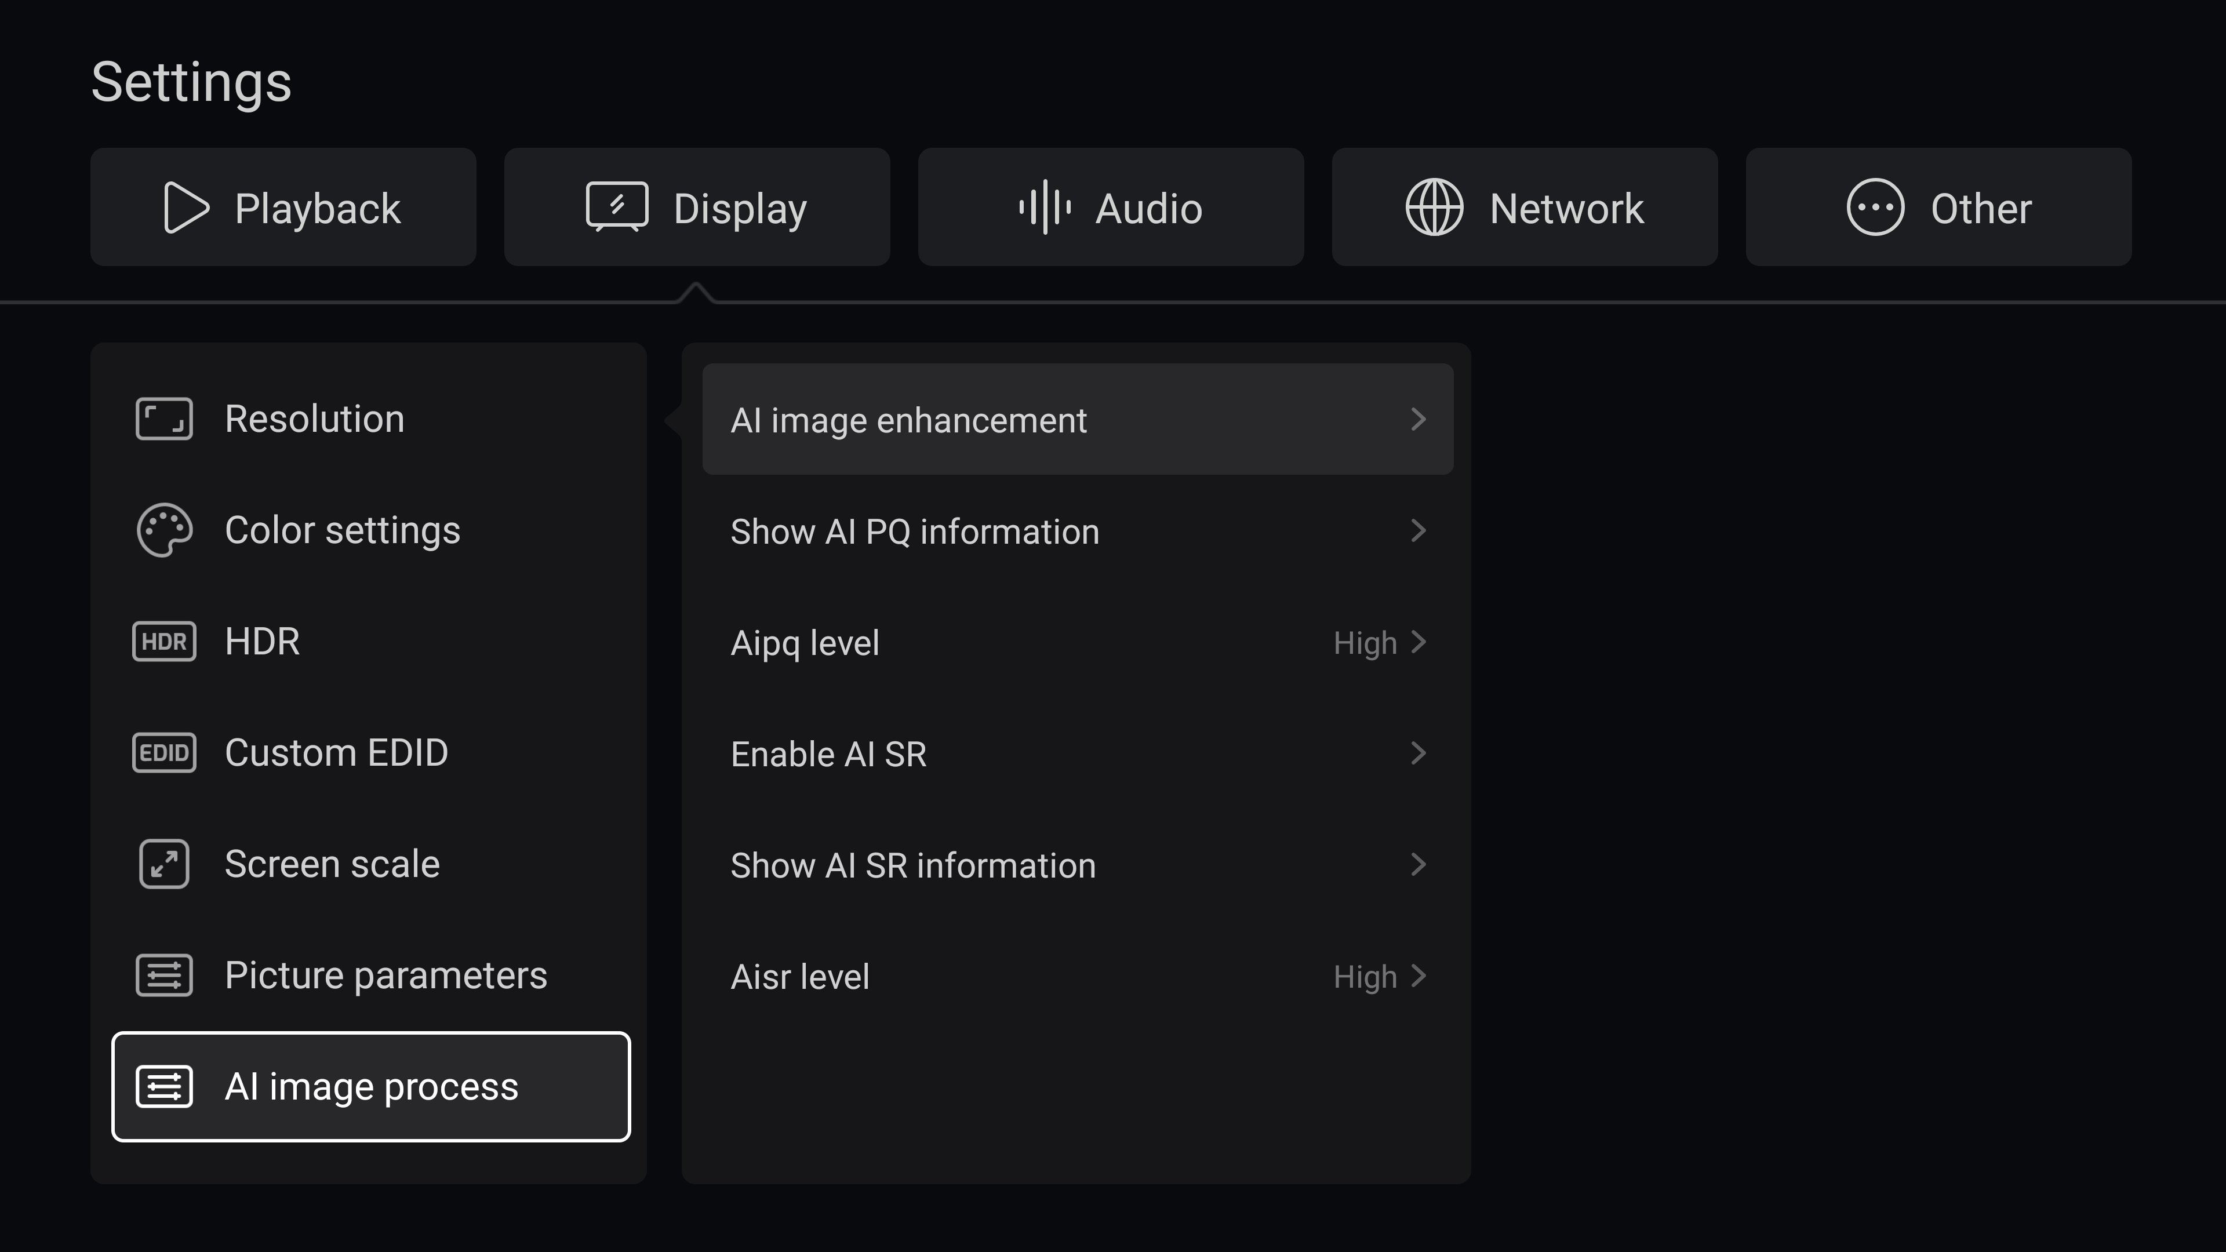Screen dimensions: 2226x1252
Task: Click the Network globe icon
Action: coord(1435,208)
